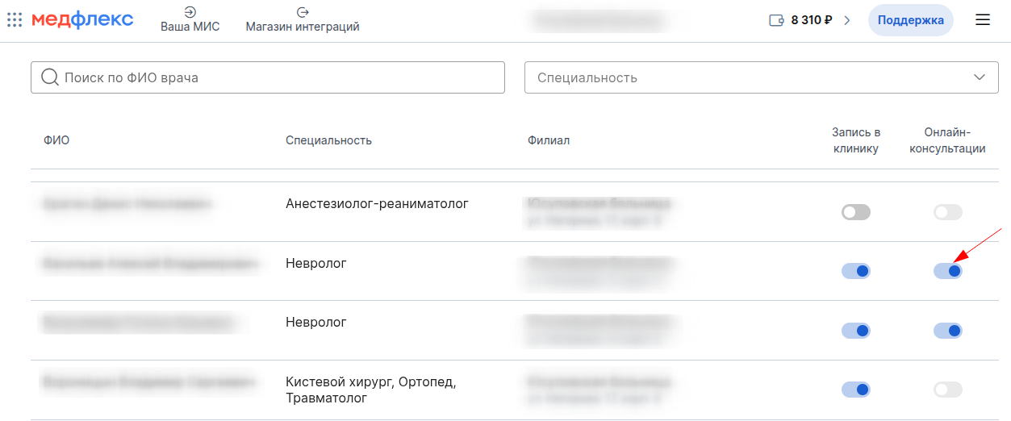Click the МедФлекс logo
Viewport: 1011px width, 421px height.
click(x=82, y=20)
